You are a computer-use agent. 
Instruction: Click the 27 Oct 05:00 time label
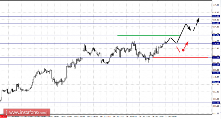171,116
